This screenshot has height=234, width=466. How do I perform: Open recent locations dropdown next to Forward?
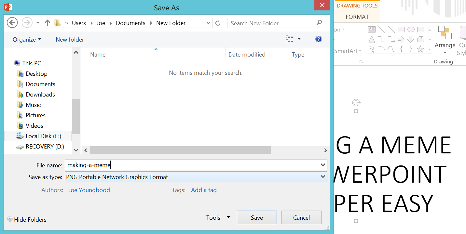pyautogui.click(x=38, y=23)
